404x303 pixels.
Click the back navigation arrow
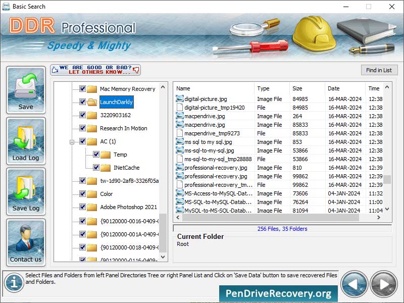354,284
